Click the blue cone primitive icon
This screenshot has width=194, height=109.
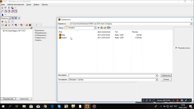click(2, 15)
